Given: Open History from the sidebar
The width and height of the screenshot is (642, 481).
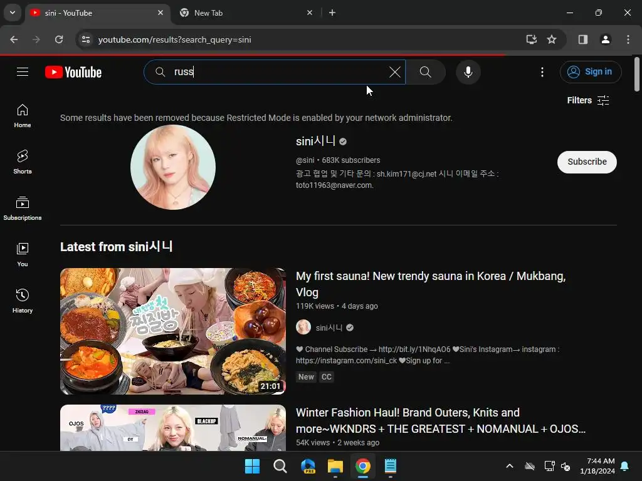Looking at the screenshot, I should 23,301.
